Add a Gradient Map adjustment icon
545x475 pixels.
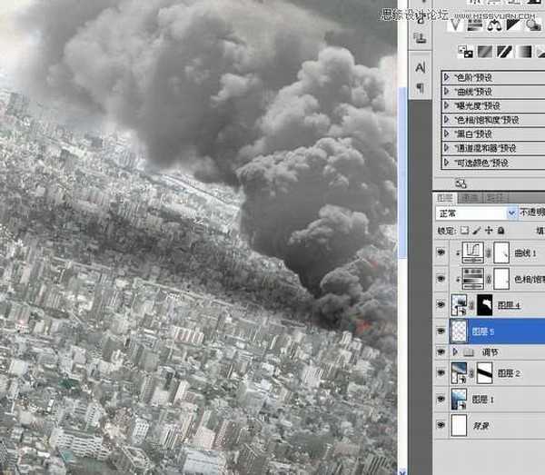[x=524, y=52]
